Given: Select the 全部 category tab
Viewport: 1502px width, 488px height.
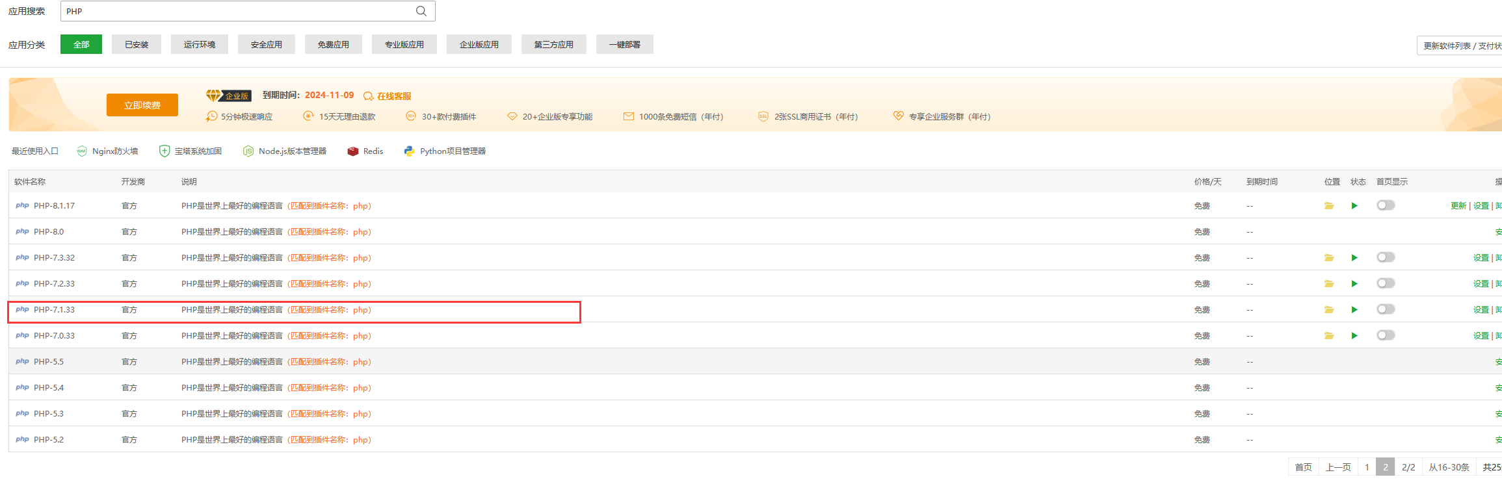Looking at the screenshot, I should [81, 44].
